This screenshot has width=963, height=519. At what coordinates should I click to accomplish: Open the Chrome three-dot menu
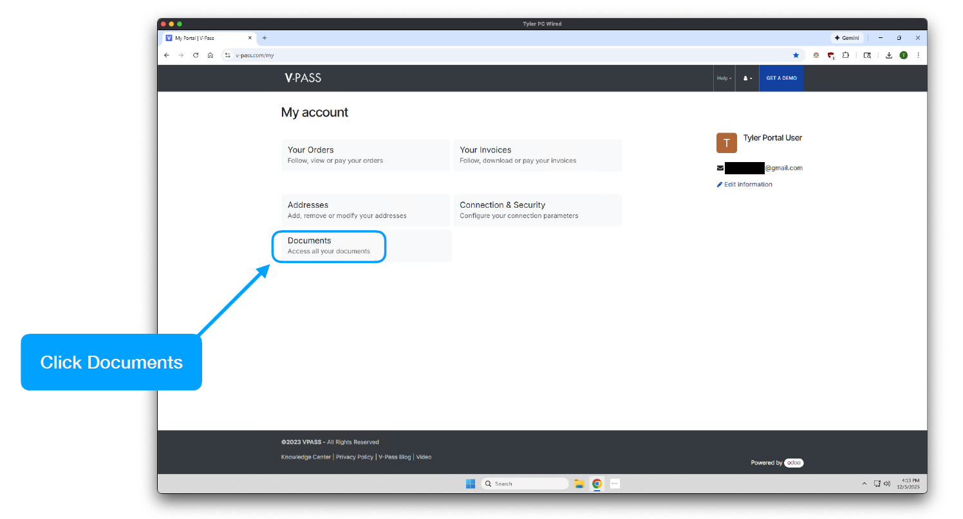[x=918, y=55]
